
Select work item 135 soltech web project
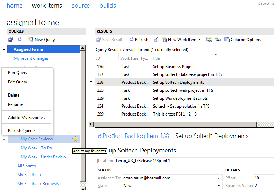click(x=184, y=90)
